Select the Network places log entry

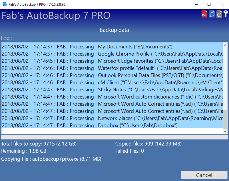112,118
